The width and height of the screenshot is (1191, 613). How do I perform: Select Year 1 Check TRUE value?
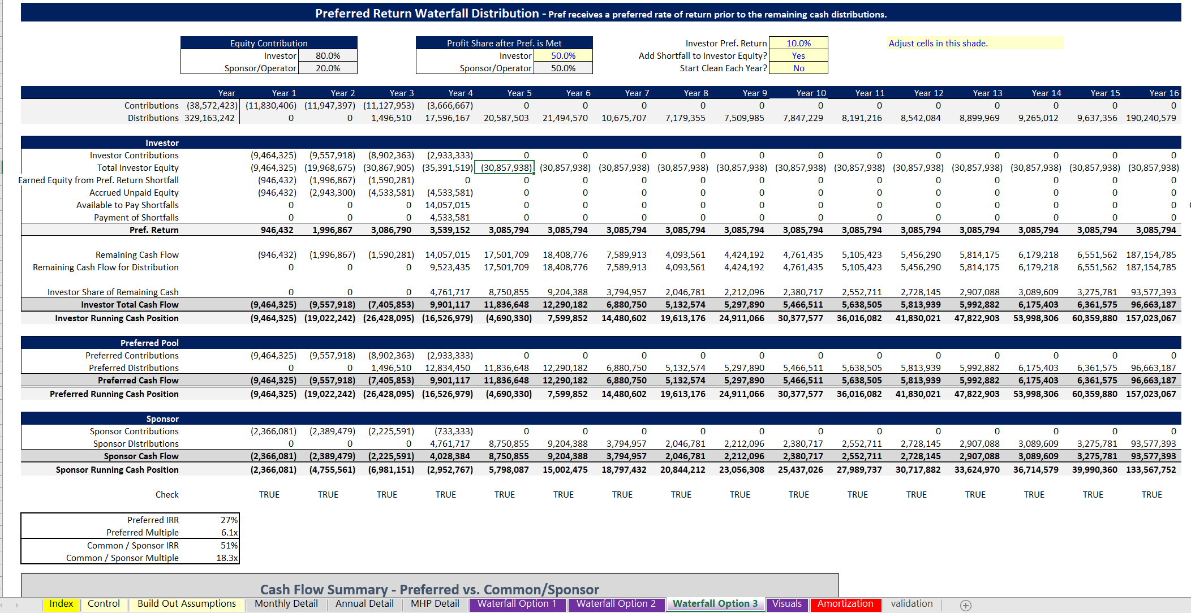pos(269,494)
